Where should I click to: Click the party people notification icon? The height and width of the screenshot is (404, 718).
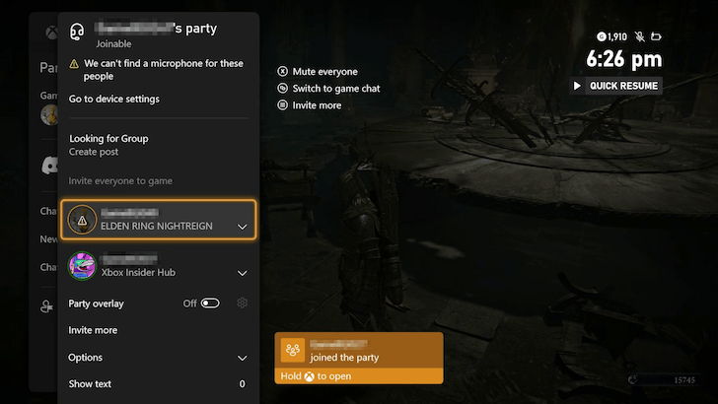[293, 350]
